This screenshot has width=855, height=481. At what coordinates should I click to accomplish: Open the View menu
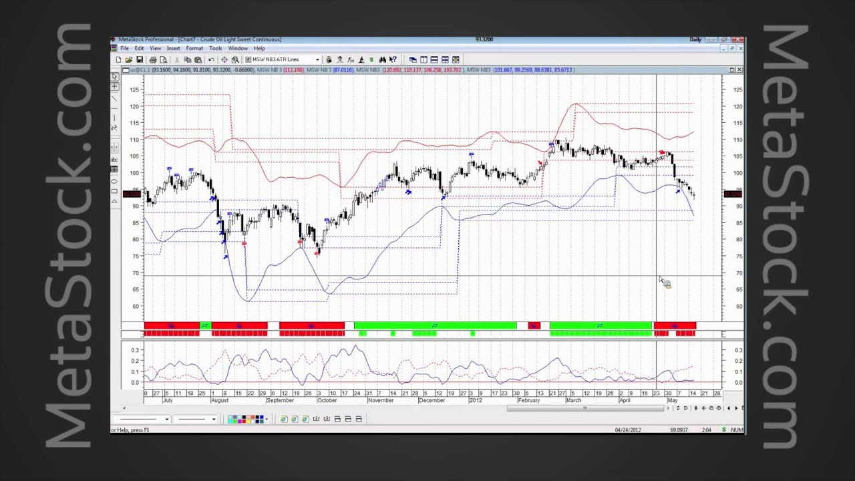155,48
